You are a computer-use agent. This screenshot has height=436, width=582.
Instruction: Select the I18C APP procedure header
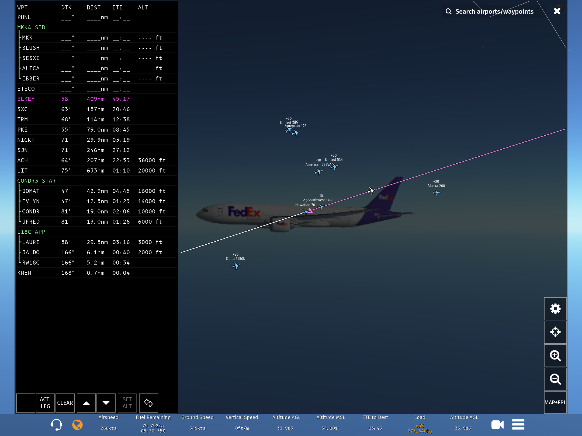31,232
